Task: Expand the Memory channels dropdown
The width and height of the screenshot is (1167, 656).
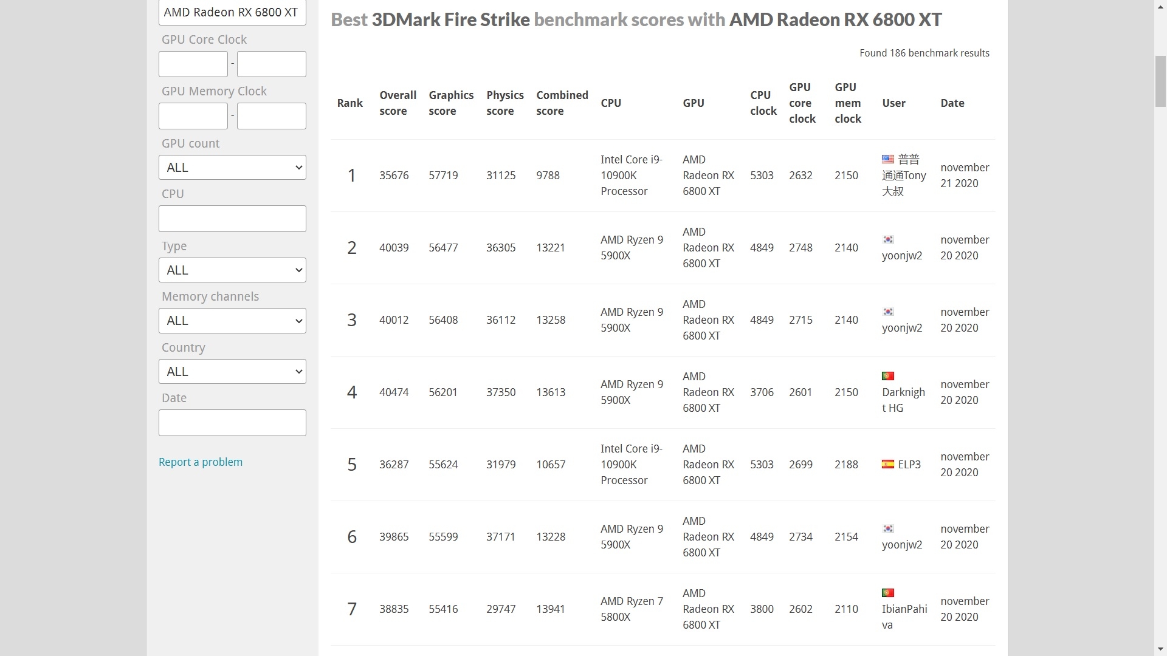Action: tap(232, 321)
